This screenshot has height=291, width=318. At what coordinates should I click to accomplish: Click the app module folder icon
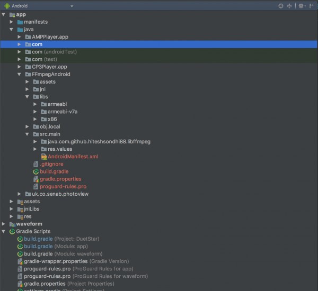point(12,15)
